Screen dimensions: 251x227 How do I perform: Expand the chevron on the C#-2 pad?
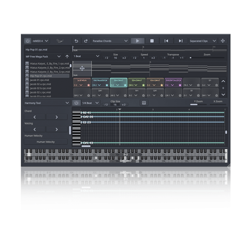(99, 85)
